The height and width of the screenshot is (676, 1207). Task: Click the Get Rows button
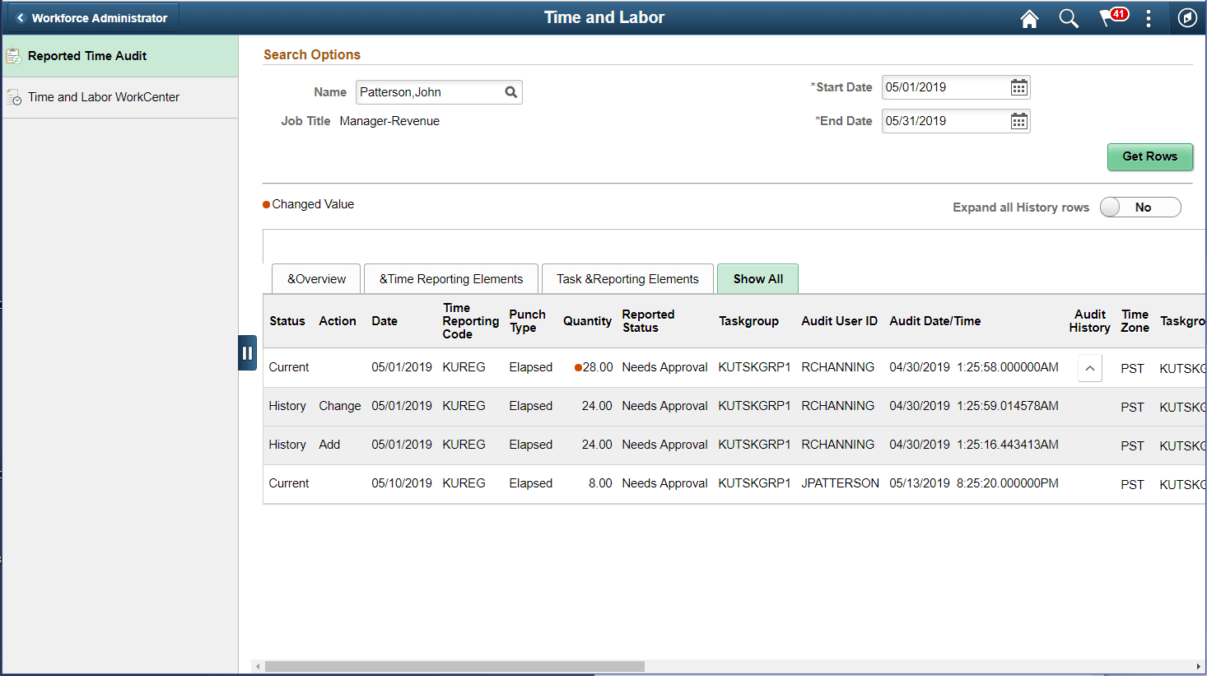(1150, 157)
